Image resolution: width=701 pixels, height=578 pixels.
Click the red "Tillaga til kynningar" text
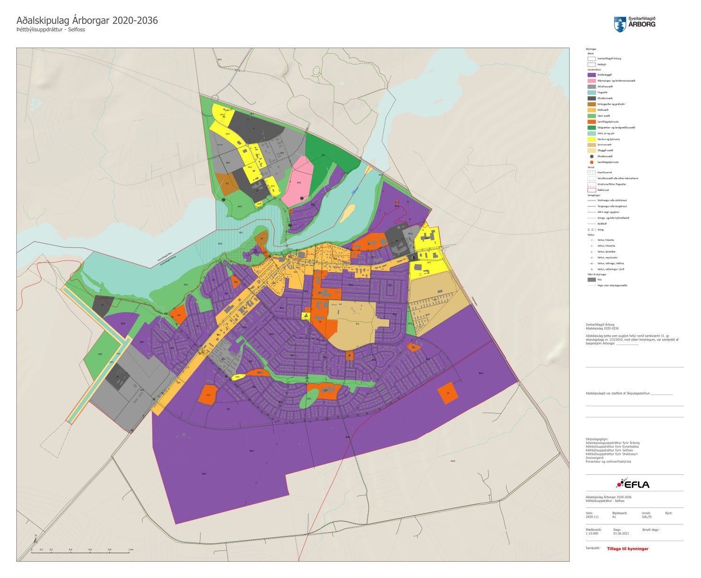click(x=627, y=549)
